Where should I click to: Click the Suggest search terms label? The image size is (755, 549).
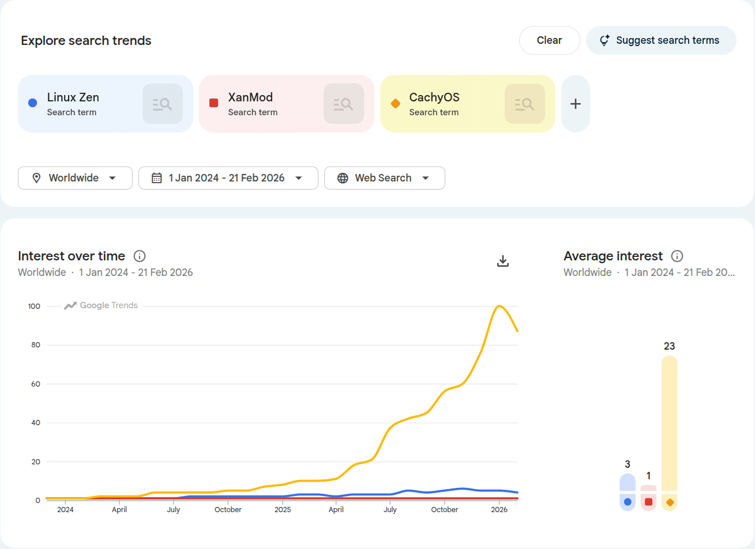pyautogui.click(x=667, y=40)
